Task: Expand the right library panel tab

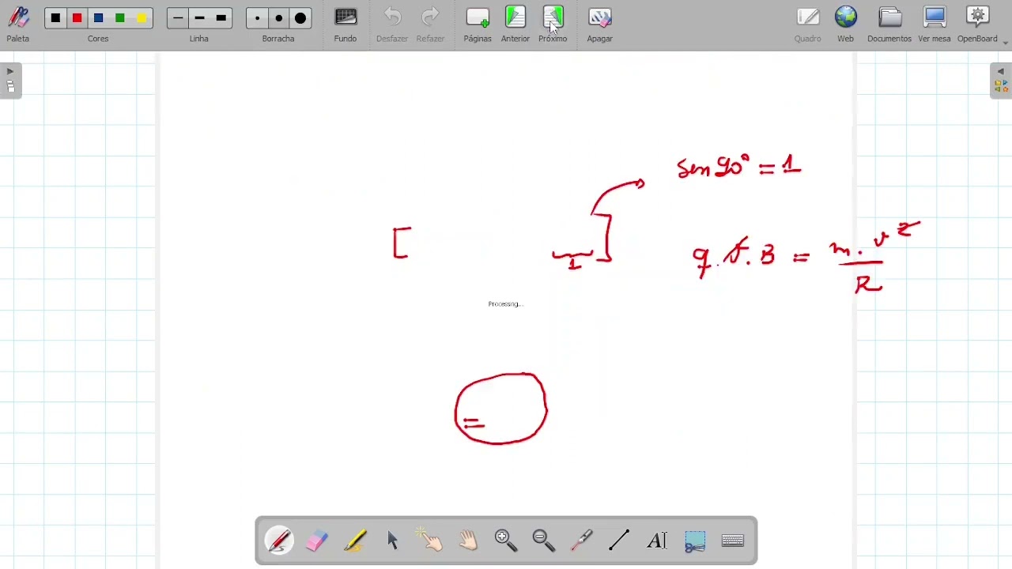Action: (1001, 81)
